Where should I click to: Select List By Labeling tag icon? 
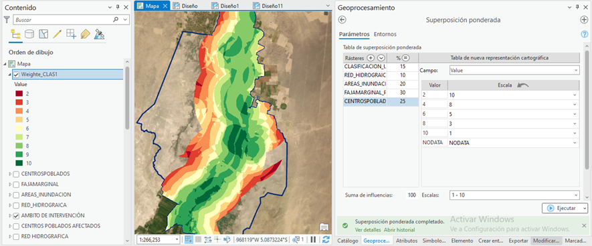(x=86, y=34)
